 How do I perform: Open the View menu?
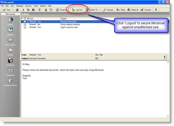tap(12, 6)
